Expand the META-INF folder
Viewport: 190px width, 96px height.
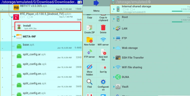click(x=15, y=36)
